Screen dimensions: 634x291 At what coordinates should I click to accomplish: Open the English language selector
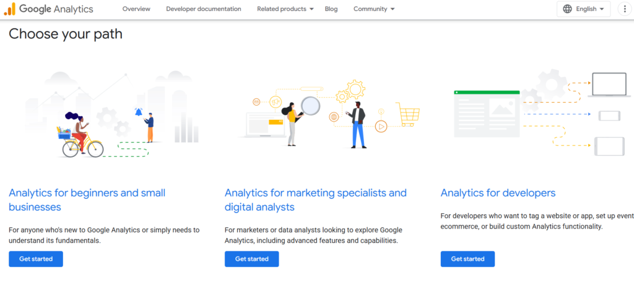coord(583,9)
